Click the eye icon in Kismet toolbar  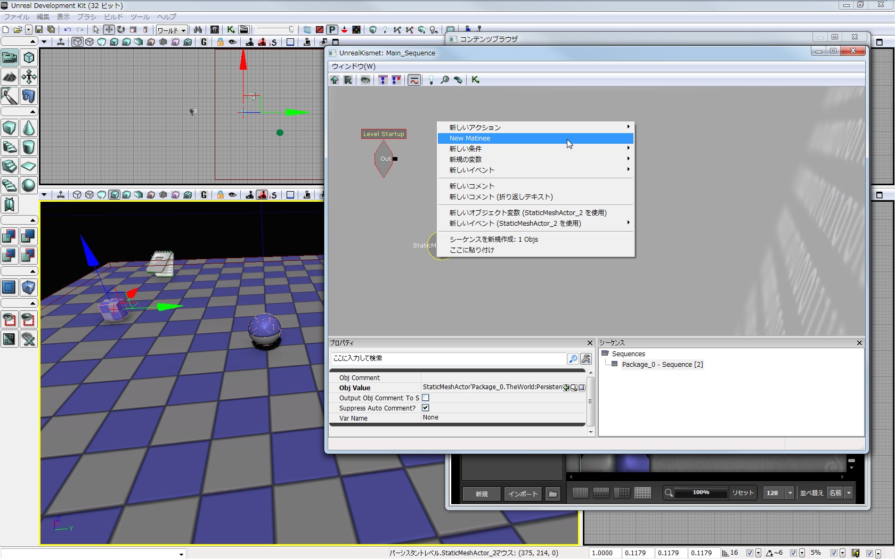[365, 80]
